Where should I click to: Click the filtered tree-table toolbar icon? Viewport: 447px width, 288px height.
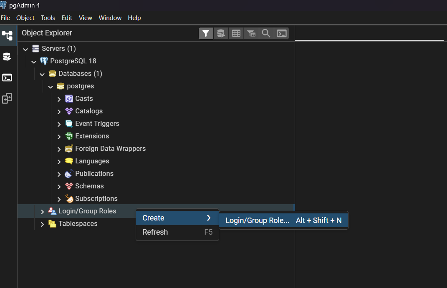click(x=251, y=33)
